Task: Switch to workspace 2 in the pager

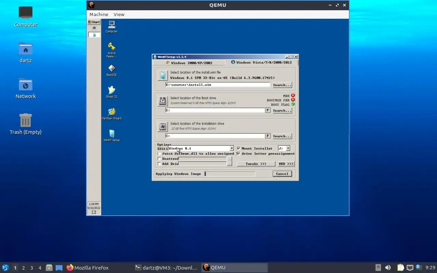Action: click(23, 268)
